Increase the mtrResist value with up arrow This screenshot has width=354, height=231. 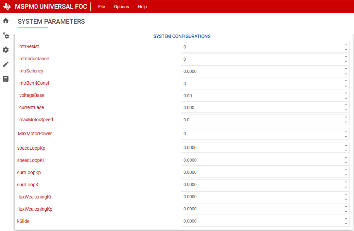point(346,44)
